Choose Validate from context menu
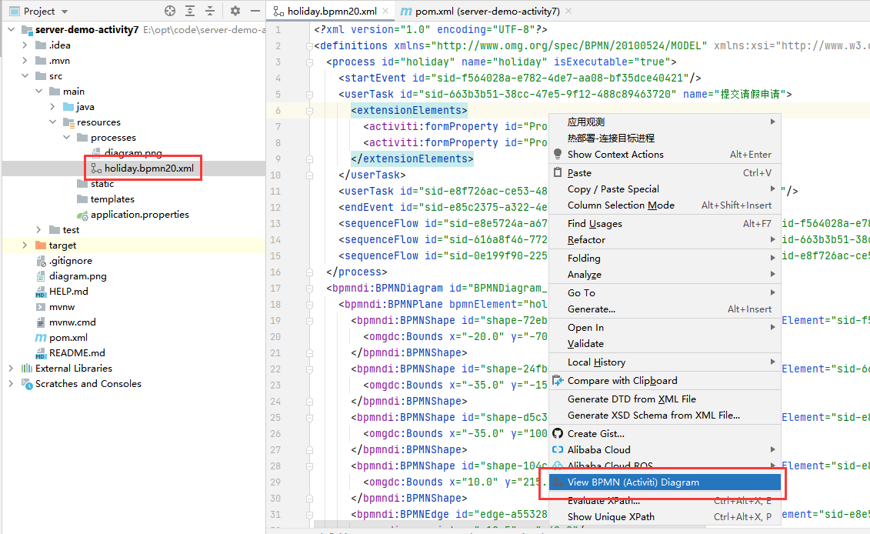This screenshot has height=534, width=870. [x=665, y=344]
